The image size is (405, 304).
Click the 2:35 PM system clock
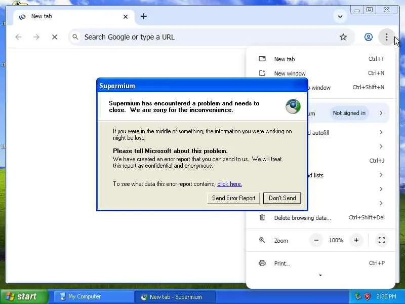click(386, 296)
